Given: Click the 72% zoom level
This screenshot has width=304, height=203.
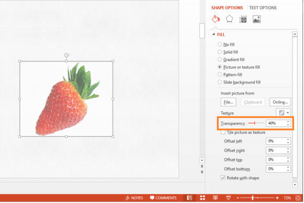Looking at the screenshot, I should coord(287,198).
